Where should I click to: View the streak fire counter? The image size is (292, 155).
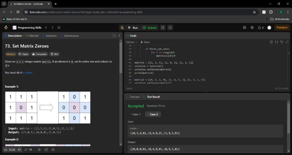pyautogui.click(x=261, y=28)
